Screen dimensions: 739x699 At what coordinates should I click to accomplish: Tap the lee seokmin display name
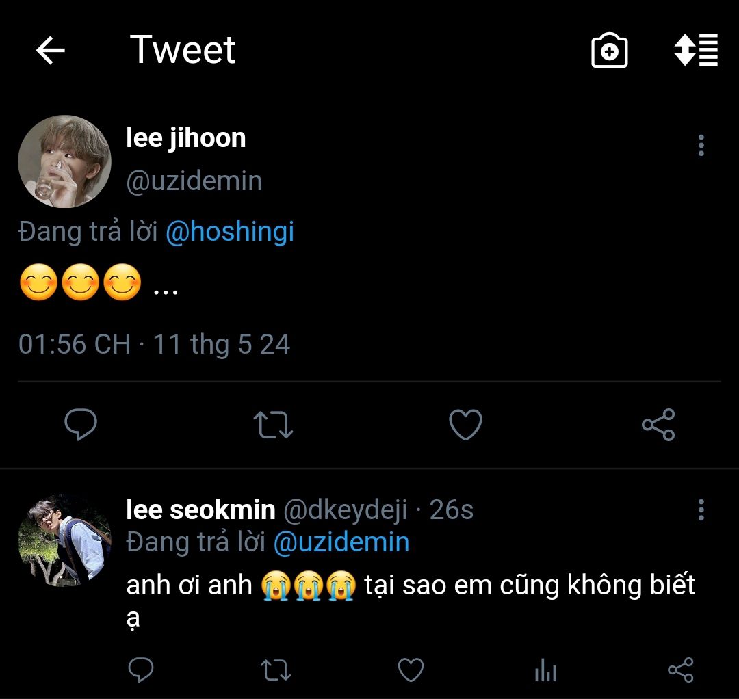click(200, 510)
